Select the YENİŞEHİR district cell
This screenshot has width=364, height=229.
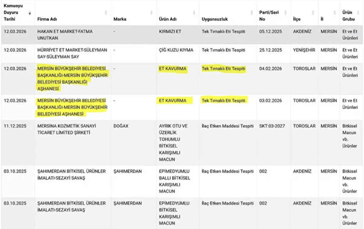(304, 50)
